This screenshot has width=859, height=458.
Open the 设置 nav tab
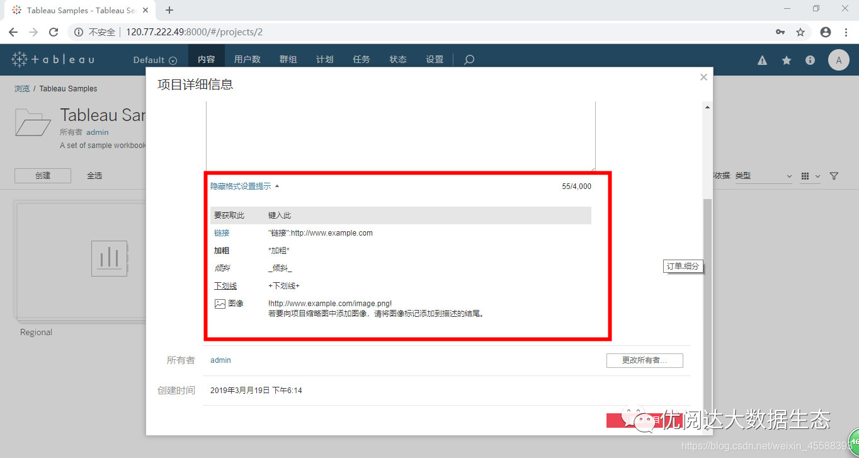435,60
